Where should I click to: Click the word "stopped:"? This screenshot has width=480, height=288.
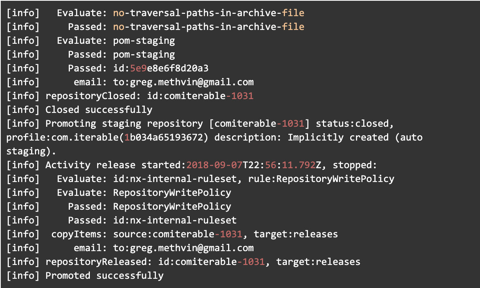[x=355, y=165]
